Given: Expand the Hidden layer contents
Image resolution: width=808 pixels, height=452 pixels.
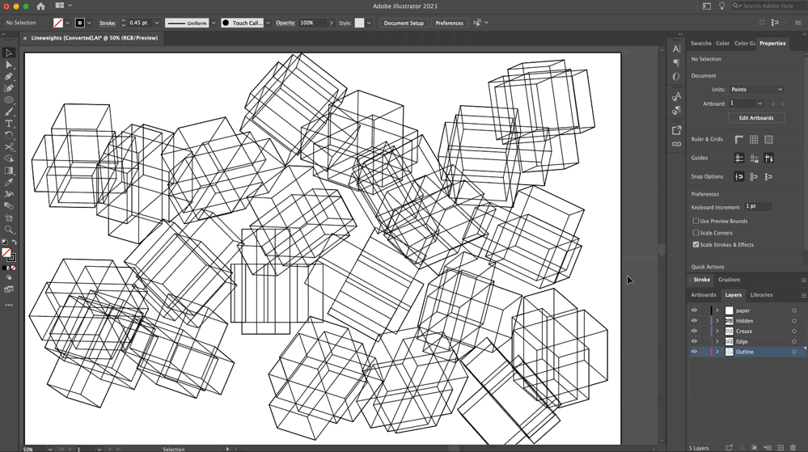Looking at the screenshot, I should coord(717,321).
